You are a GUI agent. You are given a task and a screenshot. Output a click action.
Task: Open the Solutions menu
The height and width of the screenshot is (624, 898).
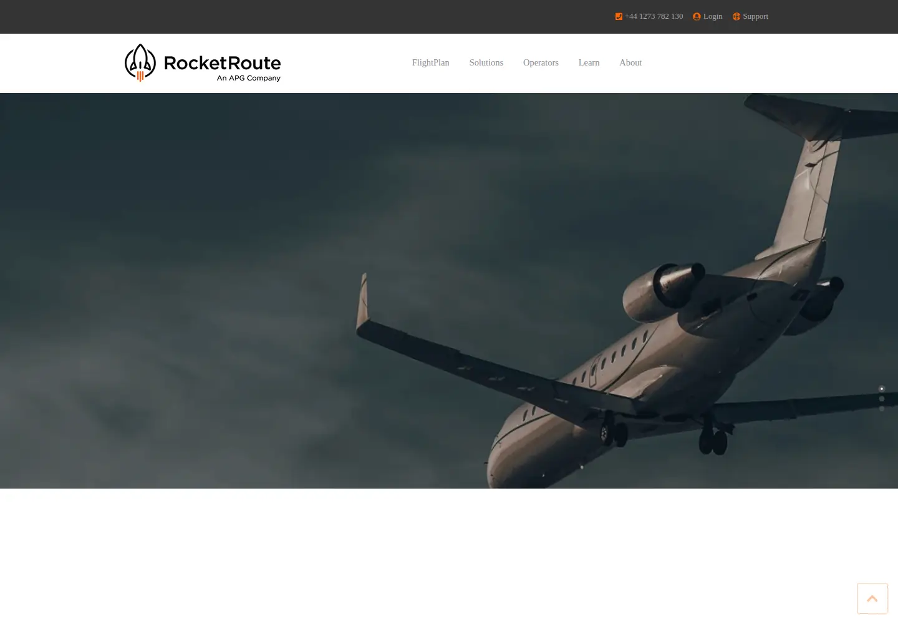click(x=486, y=62)
